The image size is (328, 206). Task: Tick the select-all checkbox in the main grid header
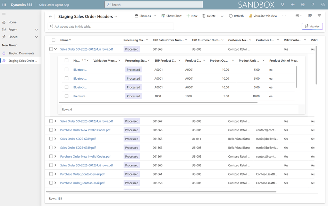(x=53, y=40)
